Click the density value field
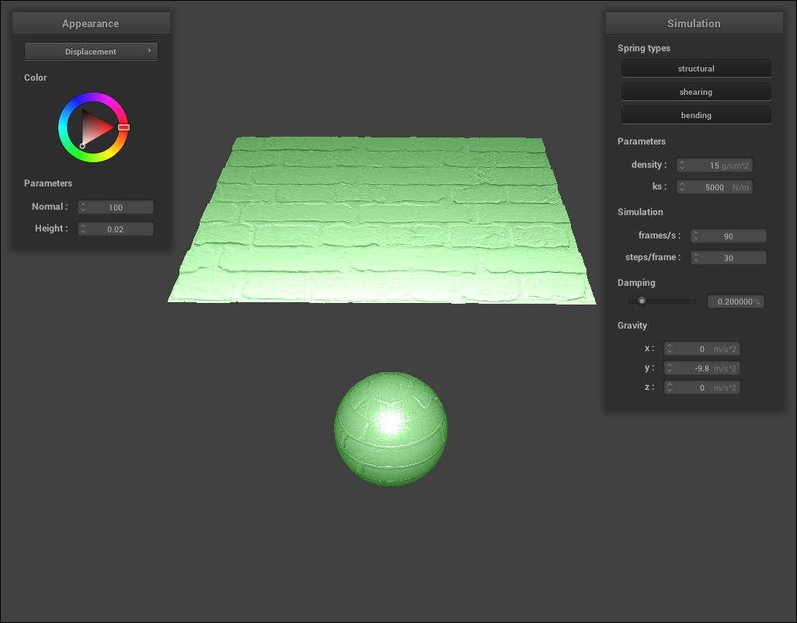This screenshot has width=797, height=623. [715, 165]
